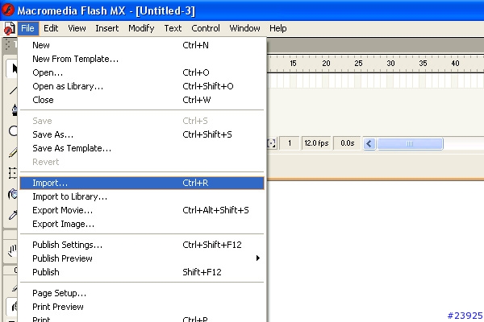
Task: Choose Close from the File menu
Action: 142,100
